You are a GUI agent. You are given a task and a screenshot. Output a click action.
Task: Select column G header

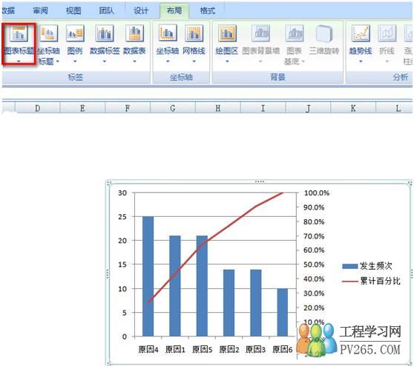point(173,108)
